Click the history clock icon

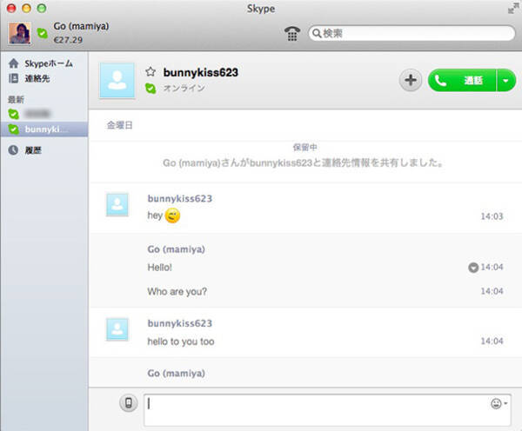tap(13, 149)
